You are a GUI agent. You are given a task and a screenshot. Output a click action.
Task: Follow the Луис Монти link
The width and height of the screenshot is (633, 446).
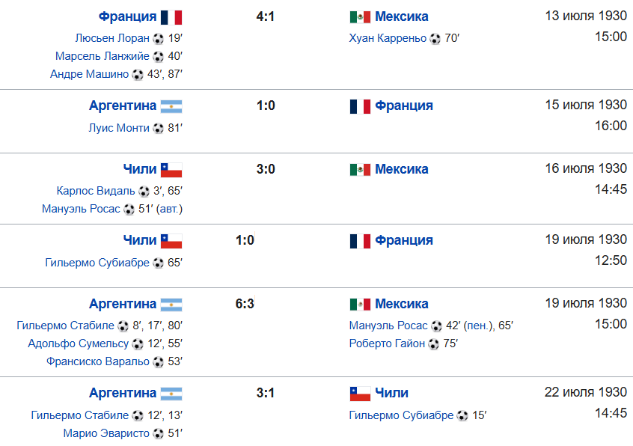tap(119, 128)
